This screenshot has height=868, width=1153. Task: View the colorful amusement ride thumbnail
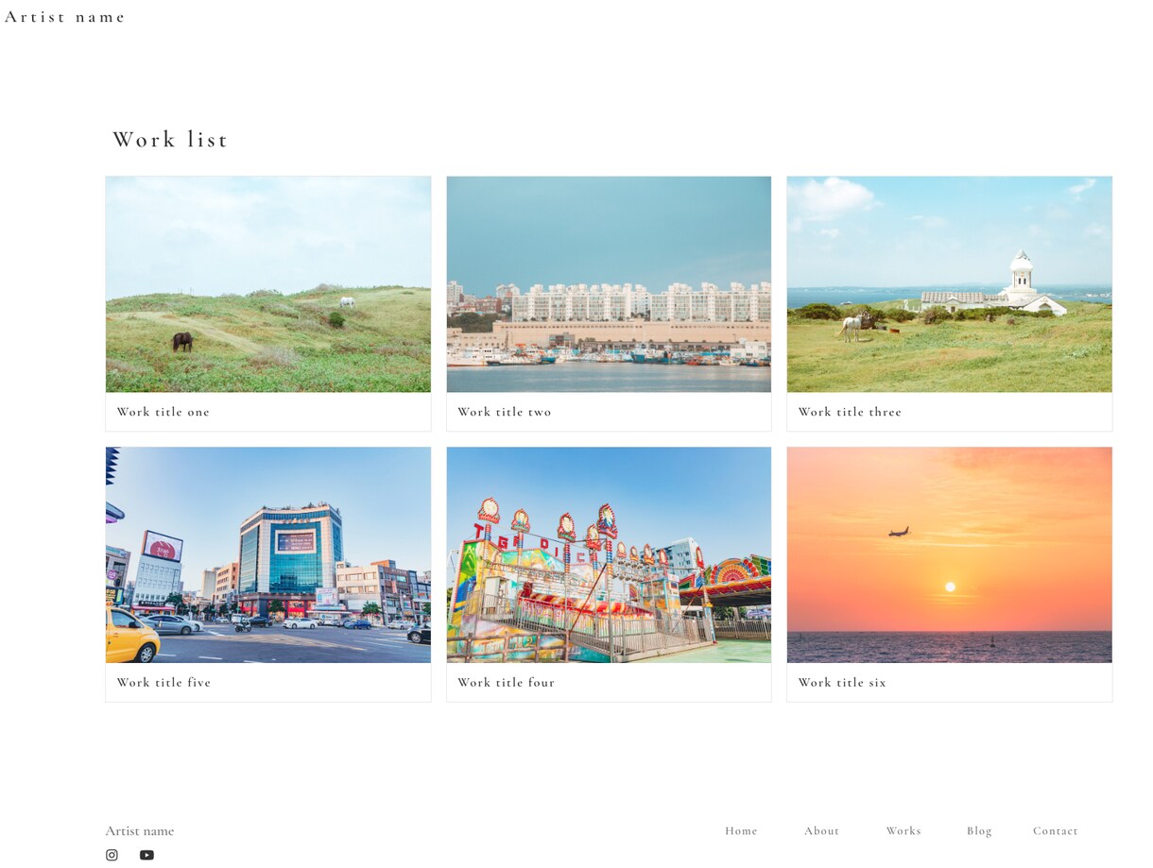(609, 555)
